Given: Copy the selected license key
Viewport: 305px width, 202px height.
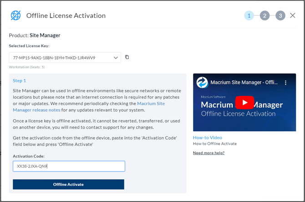Looking at the screenshot, I should (127, 57).
